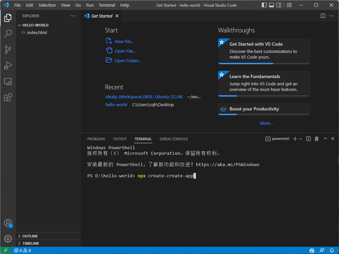Open recent idealjs (Workspace) WSL entry
This screenshot has height=254, width=339.
point(144,97)
